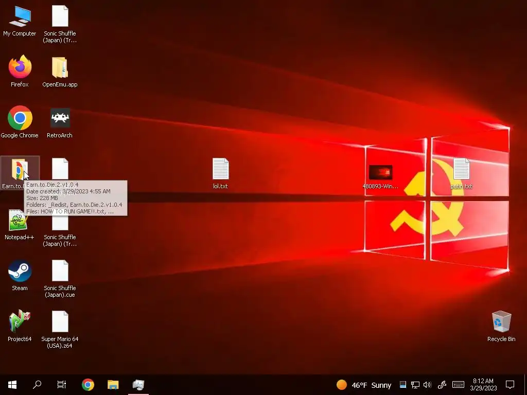The height and width of the screenshot is (395, 527).
Task: Open the Windows Start menu
Action: pos(12,385)
